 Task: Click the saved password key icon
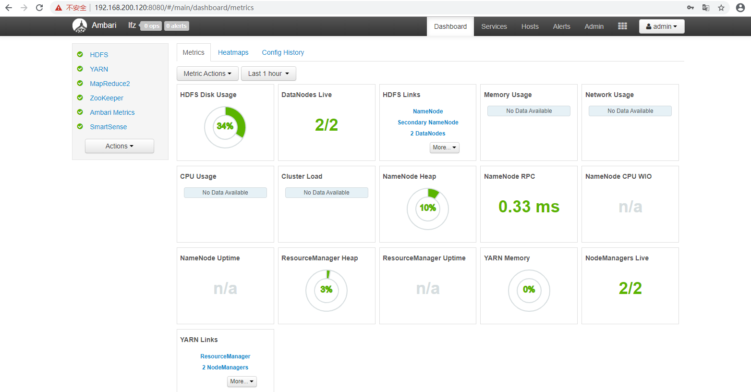tap(690, 8)
